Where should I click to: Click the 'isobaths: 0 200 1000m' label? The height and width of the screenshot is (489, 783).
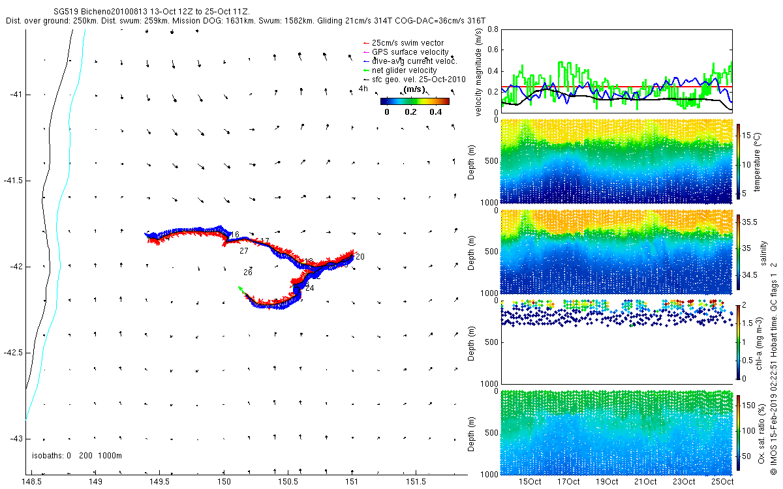[76, 455]
